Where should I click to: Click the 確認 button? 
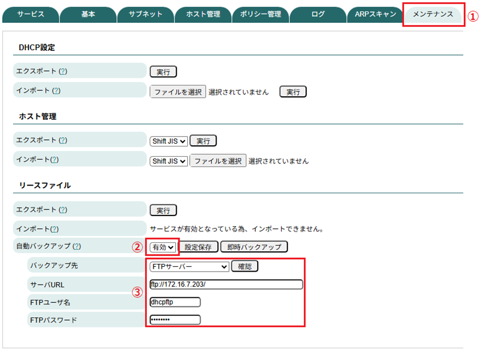click(x=244, y=267)
